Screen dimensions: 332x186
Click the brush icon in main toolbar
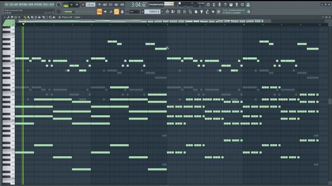click(110, 12)
